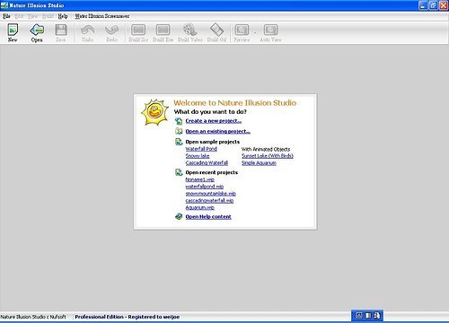
Task: Click the icon beside Open recent projects
Action: point(179,172)
